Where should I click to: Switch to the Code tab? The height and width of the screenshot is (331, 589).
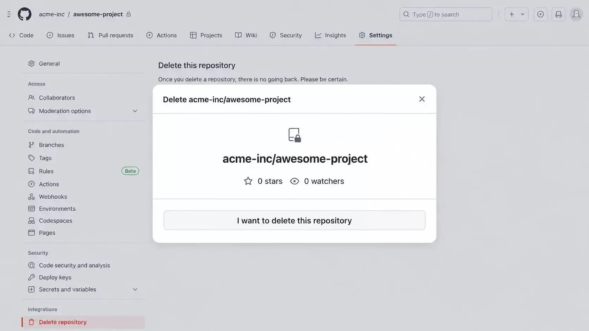click(21, 35)
